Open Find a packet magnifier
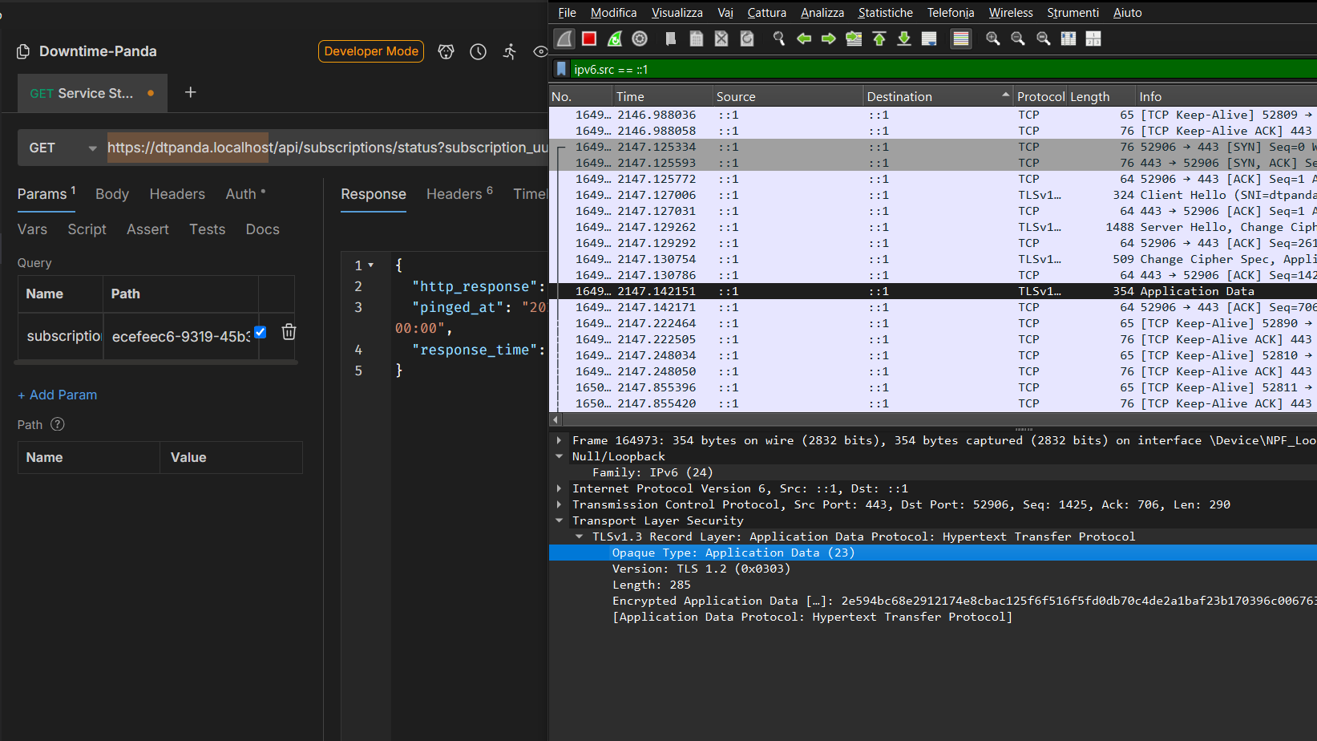1317x741 pixels. (778, 38)
